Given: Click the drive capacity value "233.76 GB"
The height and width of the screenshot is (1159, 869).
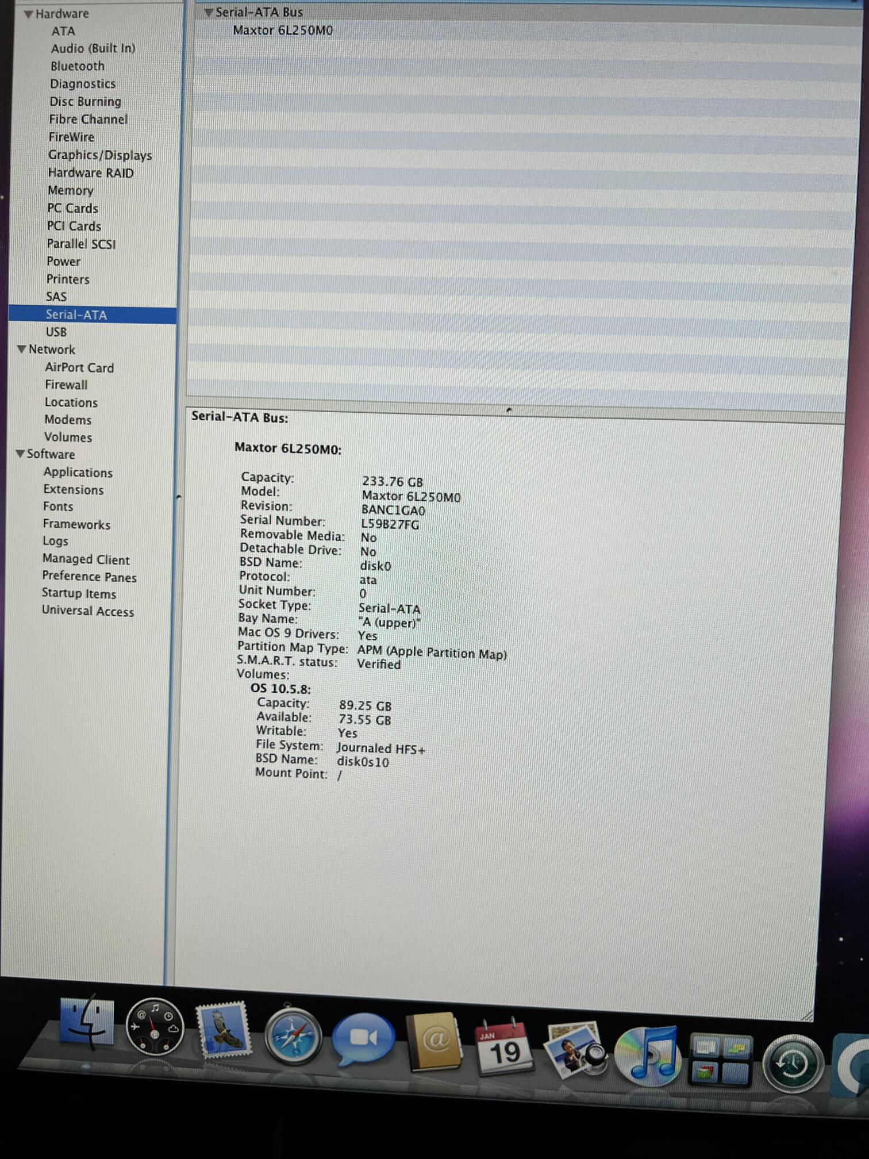Looking at the screenshot, I should [393, 482].
